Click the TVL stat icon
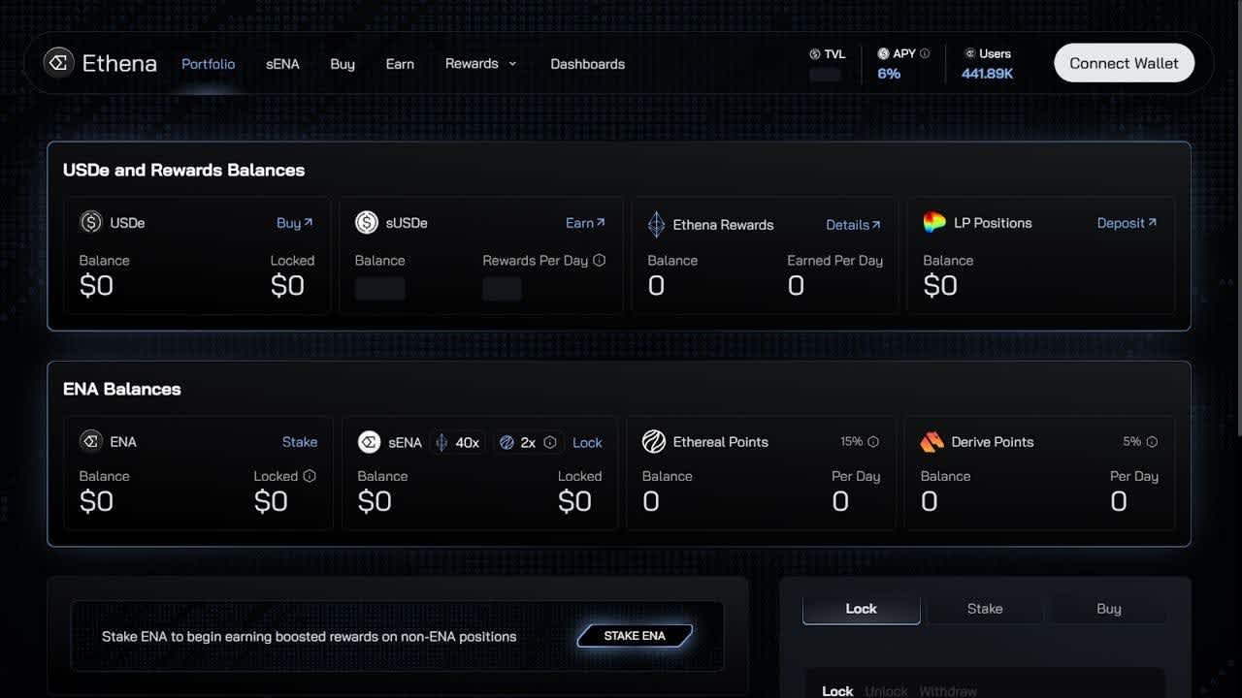The height and width of the screenshot is (698, 1242). tap(814, 54)
